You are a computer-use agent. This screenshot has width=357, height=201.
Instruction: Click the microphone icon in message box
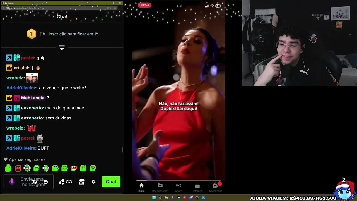click(12, 182)
